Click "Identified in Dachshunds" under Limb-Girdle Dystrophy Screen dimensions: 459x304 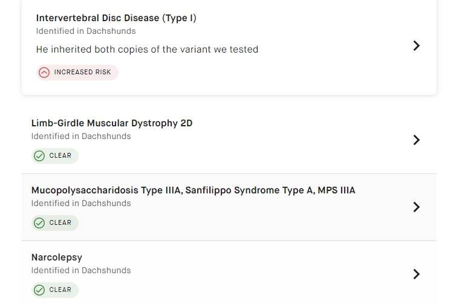pos(81,137)
